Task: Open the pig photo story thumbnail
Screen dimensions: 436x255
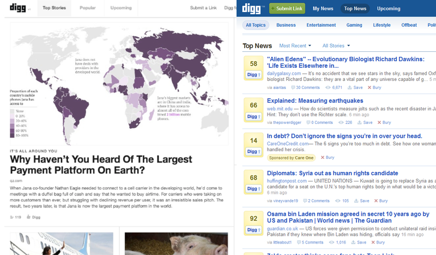Action: (x=176, y=244)
